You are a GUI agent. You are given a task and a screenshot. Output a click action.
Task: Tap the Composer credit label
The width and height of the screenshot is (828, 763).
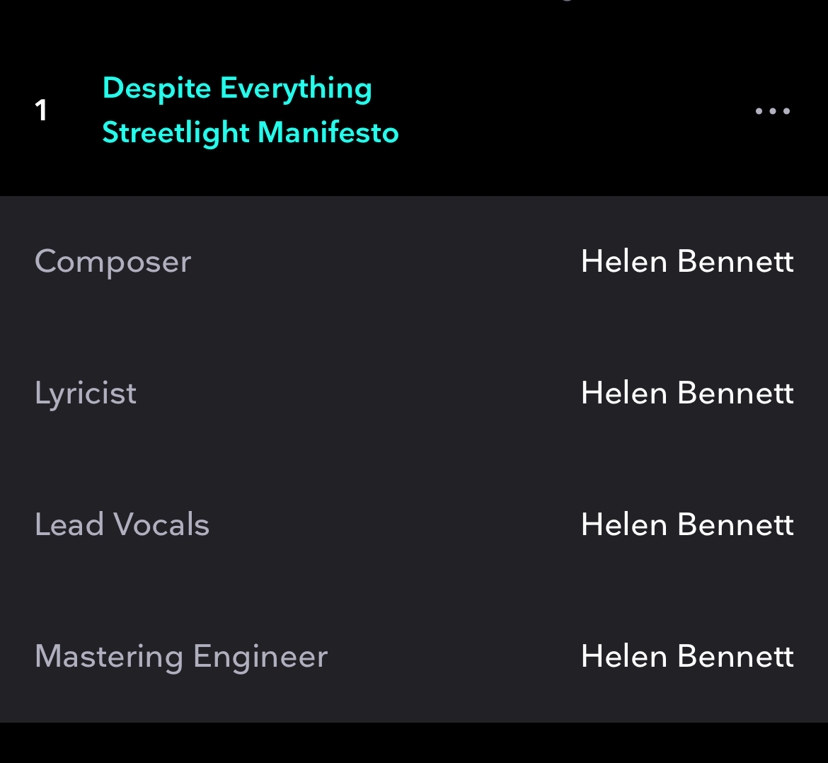pos(113,262)
